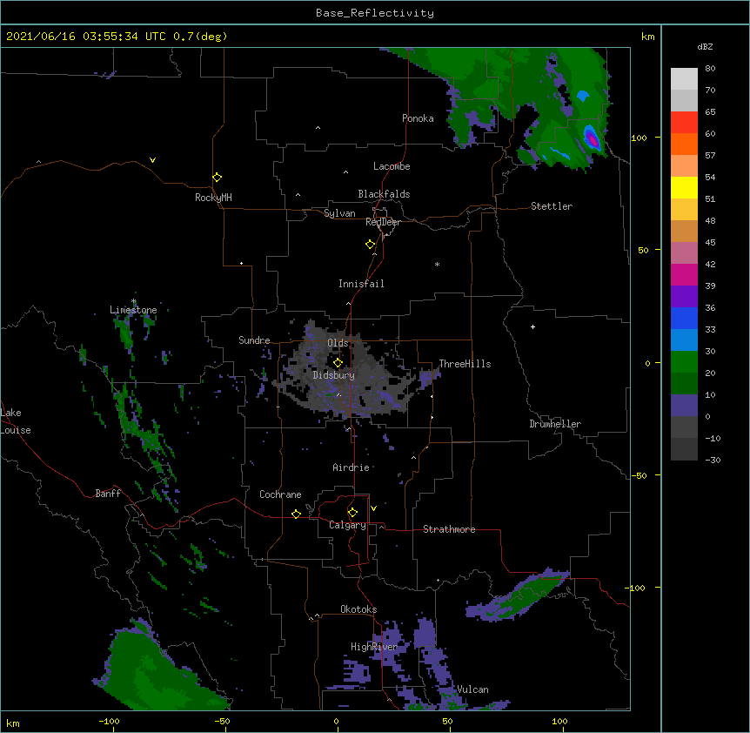Click the magenta 42 dBZ legend swatch
750x733 pixels.
click(x=684, y=274)
